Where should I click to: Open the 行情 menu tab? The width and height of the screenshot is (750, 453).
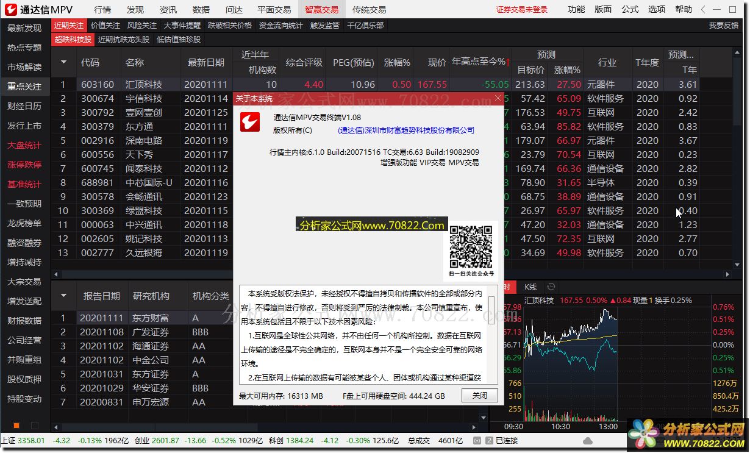103,10
